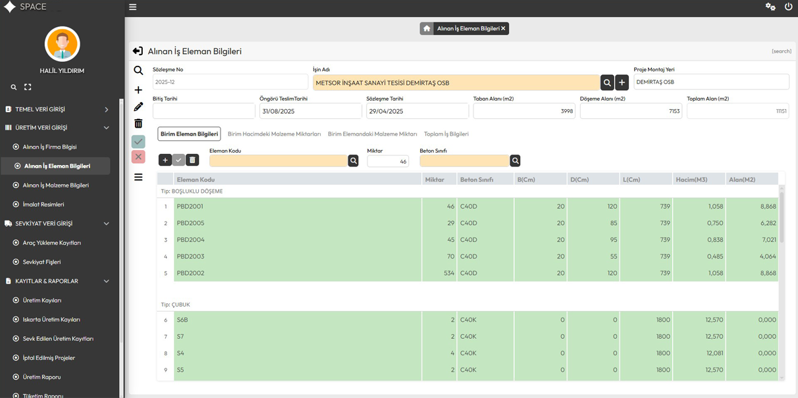Open settings gears icon in top bar
Image resolution: width=798 pixels, height=398 pixels.
770,7
